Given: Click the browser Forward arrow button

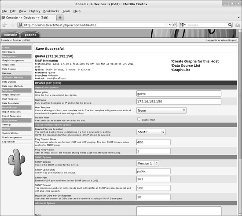Looking at the screenshot, I should click(12, 25).
